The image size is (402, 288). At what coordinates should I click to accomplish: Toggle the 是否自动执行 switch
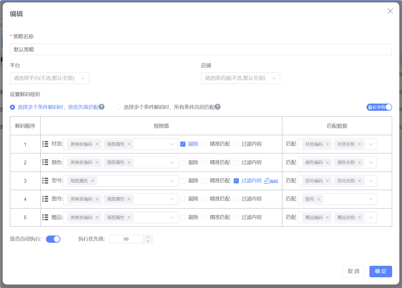53,239
